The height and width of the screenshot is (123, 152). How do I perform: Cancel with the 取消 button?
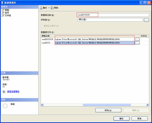click(140, 119)
